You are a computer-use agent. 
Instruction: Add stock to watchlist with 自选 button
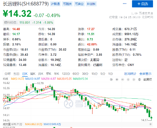[x=142, y=4]
